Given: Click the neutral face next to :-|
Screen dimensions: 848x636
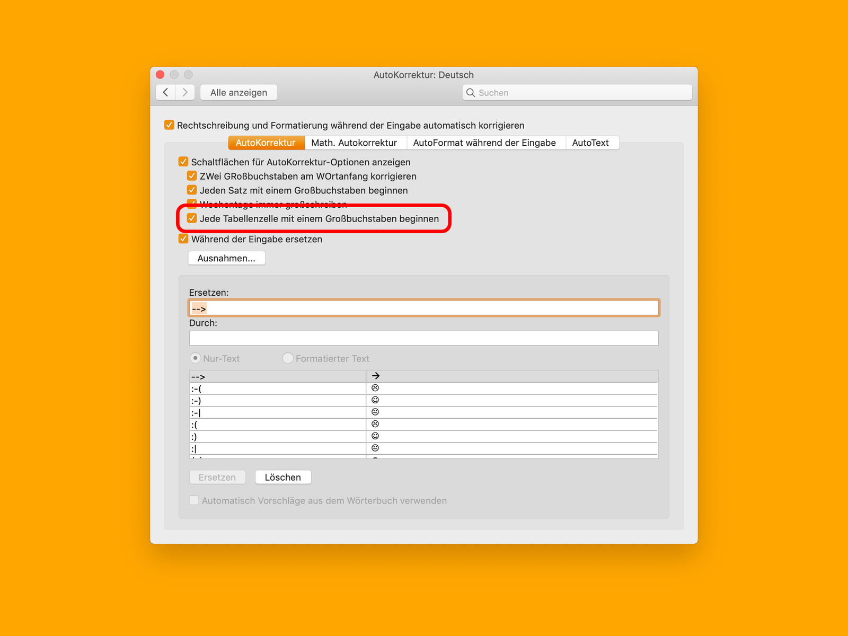Looking at the screenshot, I should (375, 412).
